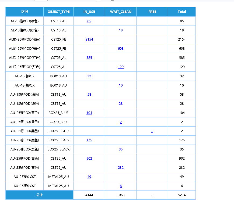Open the 585 IN_USE link for CST25_AL
The height and width of the screenshot is (212, 234).
point(89,58)
